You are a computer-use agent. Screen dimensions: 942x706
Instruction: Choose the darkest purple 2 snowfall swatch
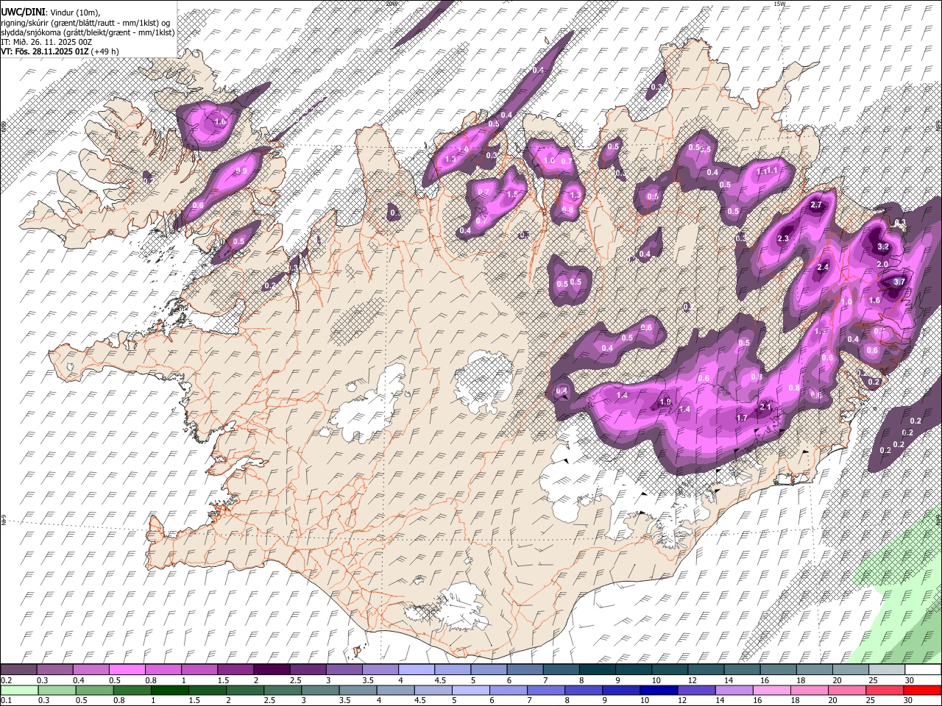(272, 670)
